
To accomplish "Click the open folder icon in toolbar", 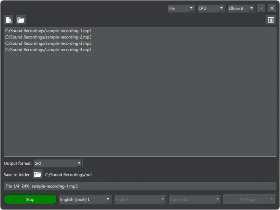I will pos(21,20).
